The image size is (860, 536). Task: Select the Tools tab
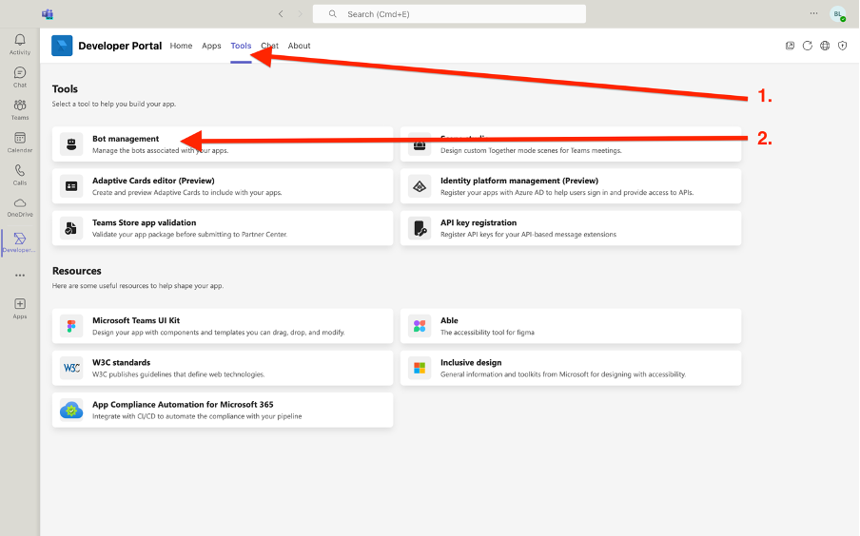pyautogui.click(x=241, y=46)
